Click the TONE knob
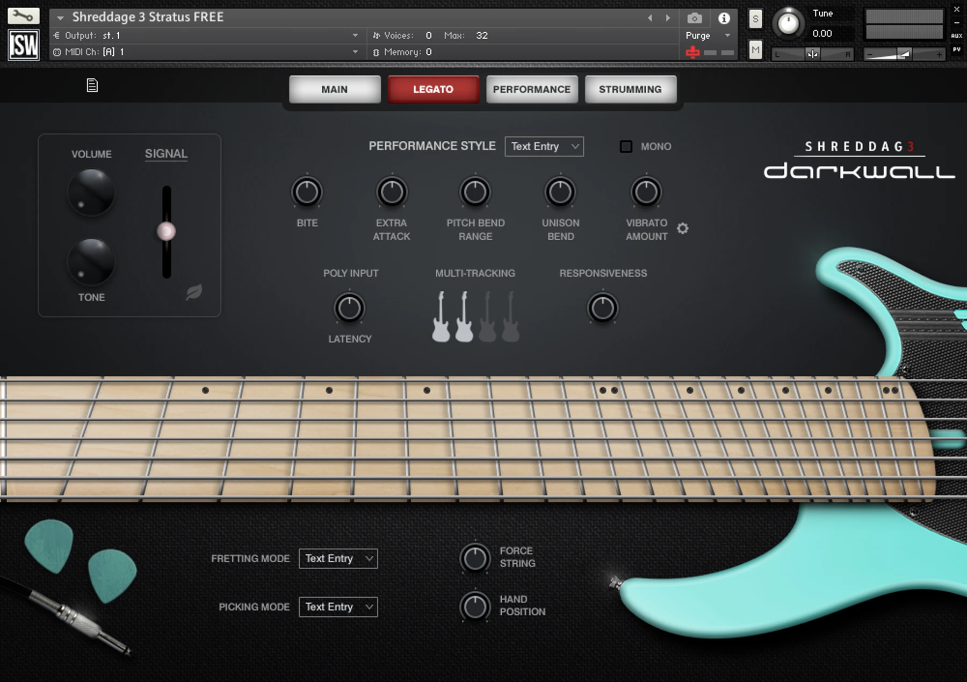The image size is (967, 682). pyautogui.click(x=91, y=262)
